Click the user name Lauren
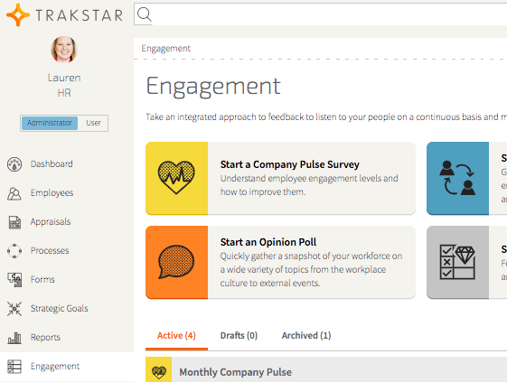 click(x=64, y=78)
